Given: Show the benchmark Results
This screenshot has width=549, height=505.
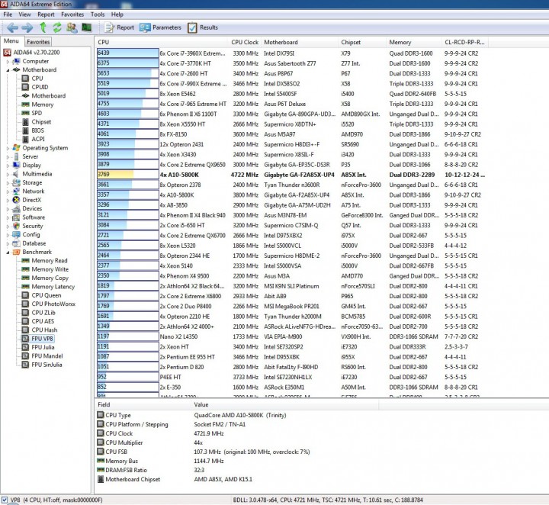Looking at the screenshot, I should pyautogui.click(x=203, y=27).
